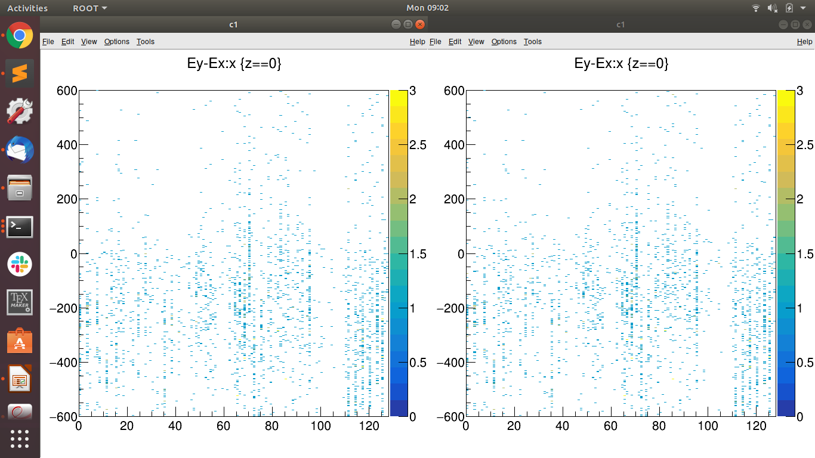Maximize the right c1 canvas window
Screen dimensions: 815x458
795,24
